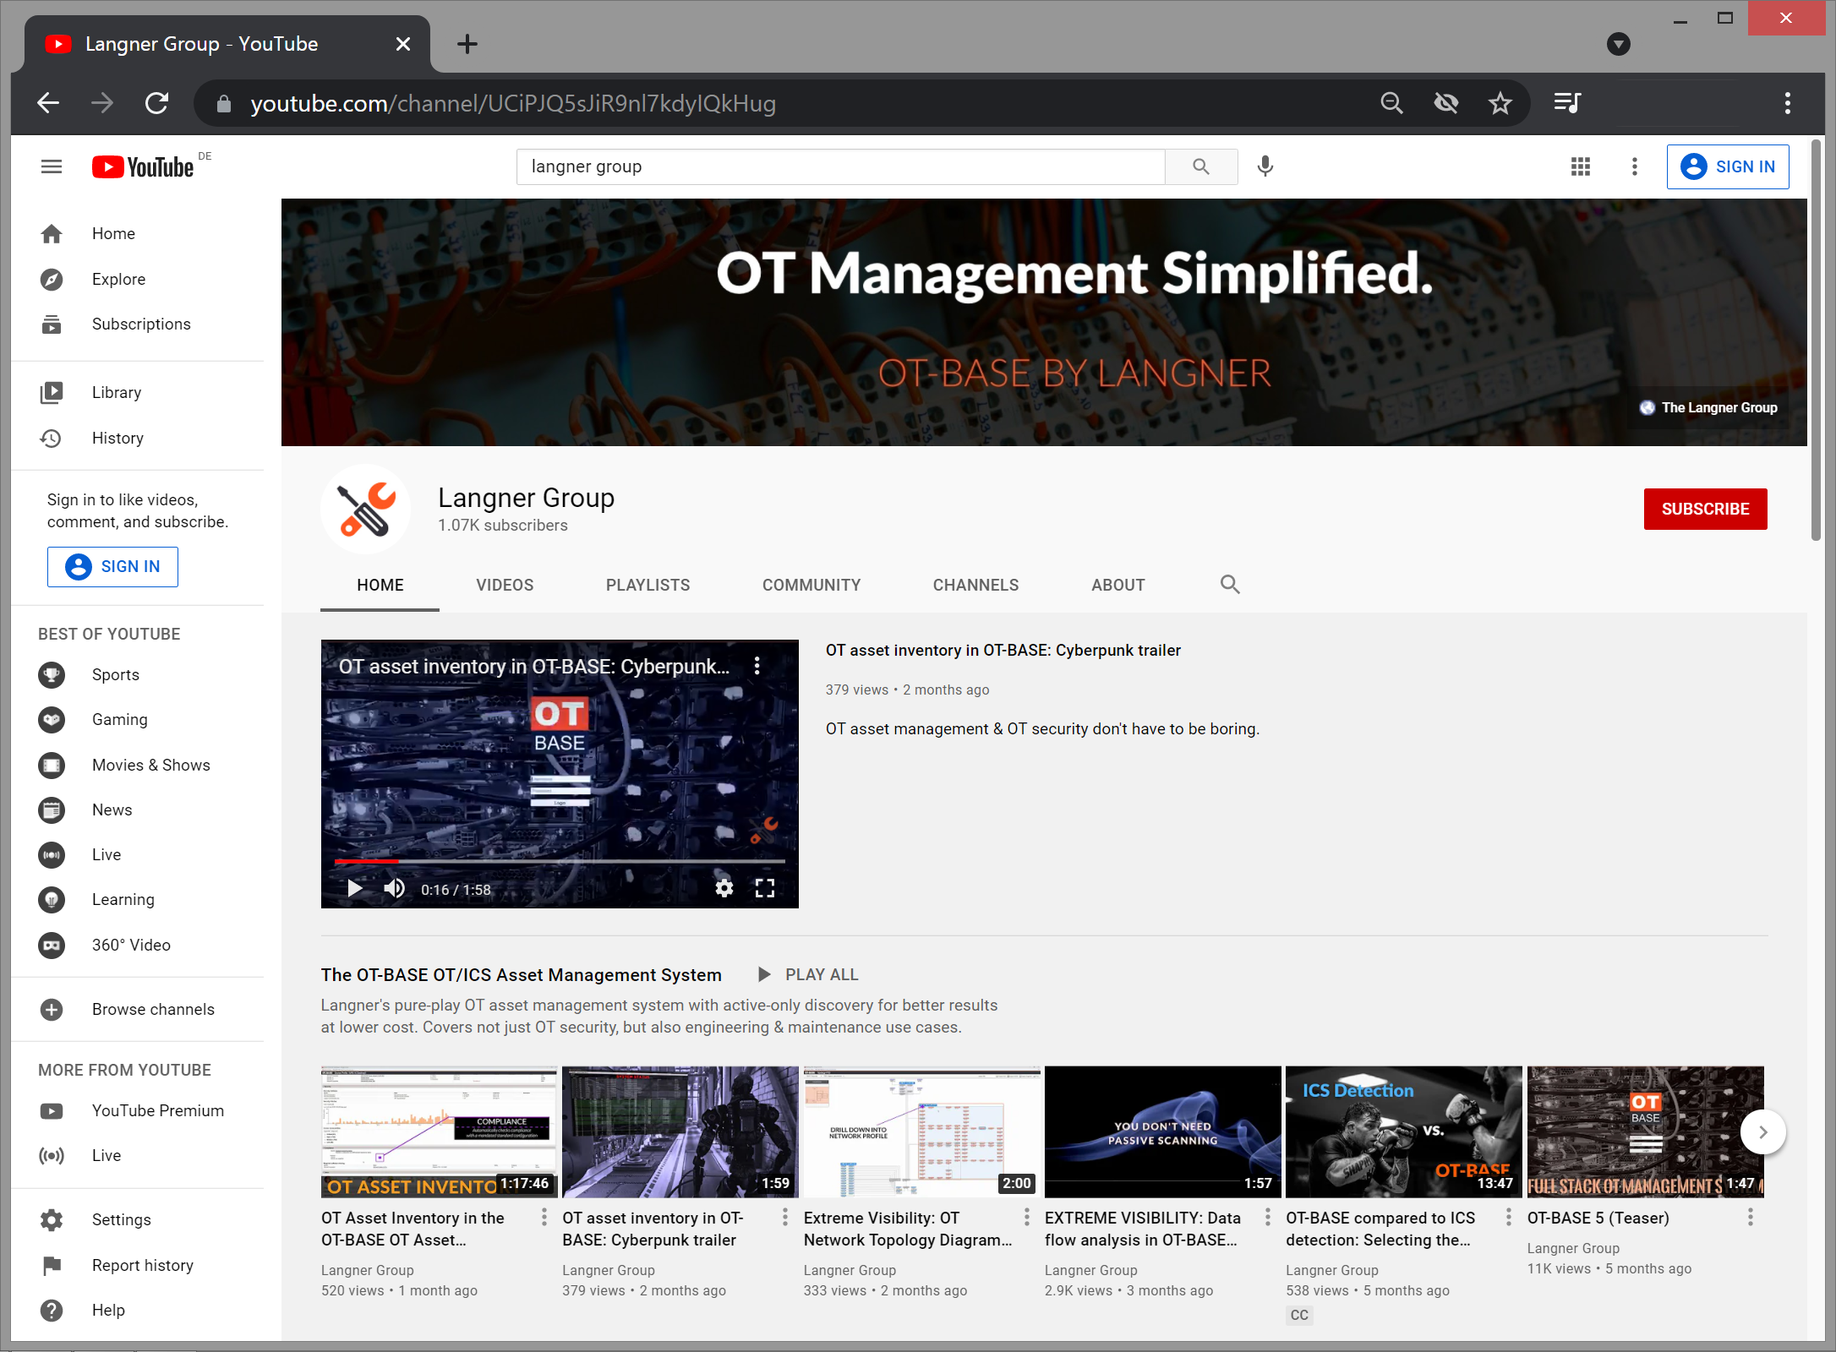Image resolution: width=1836 pixels, height=1352 pixels.
Task: Open Chrome media control icon
Action: tap(1566, 103)
